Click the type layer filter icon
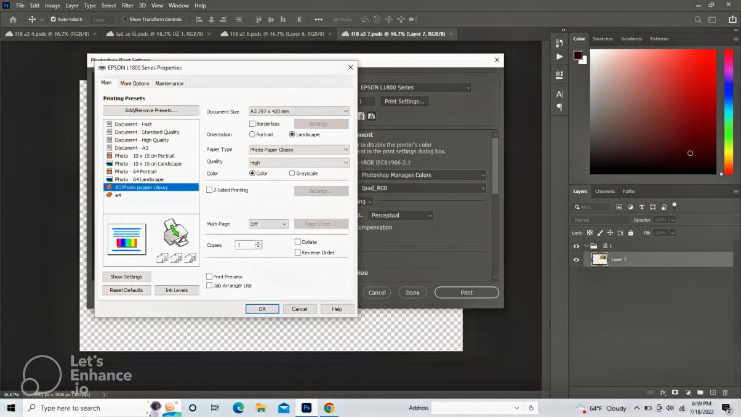The height and width of the screenshot is (417, 741). coord(642,207)
